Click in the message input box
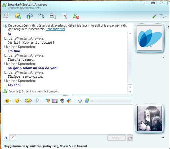Image resolution: width=170 pixels, height=149 pixels. tap(68, 120)
